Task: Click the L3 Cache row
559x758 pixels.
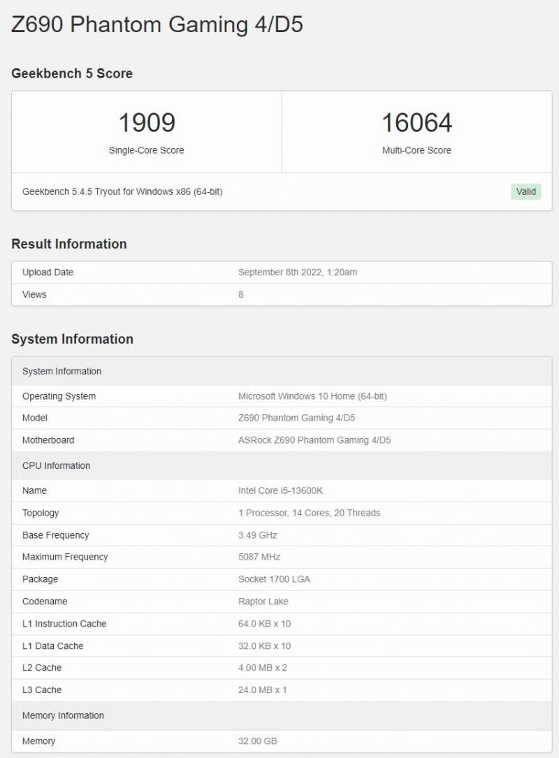Action: [279, 690]
